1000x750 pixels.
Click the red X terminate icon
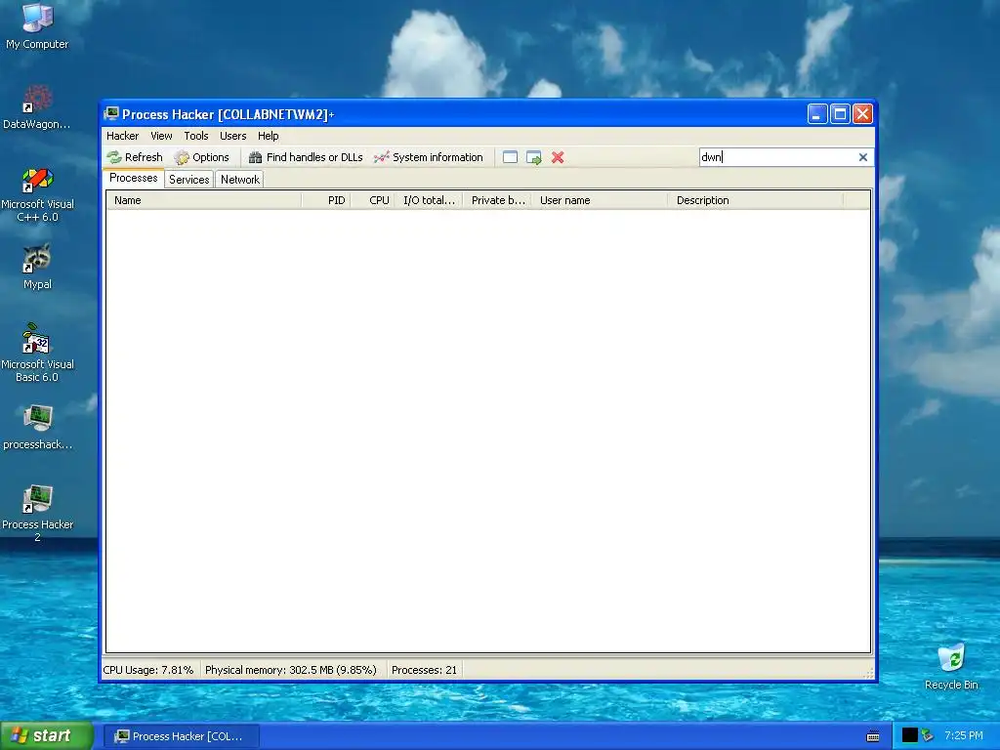(x=558, y=157)
